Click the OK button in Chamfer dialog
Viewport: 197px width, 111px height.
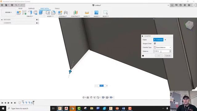[159, 55]
